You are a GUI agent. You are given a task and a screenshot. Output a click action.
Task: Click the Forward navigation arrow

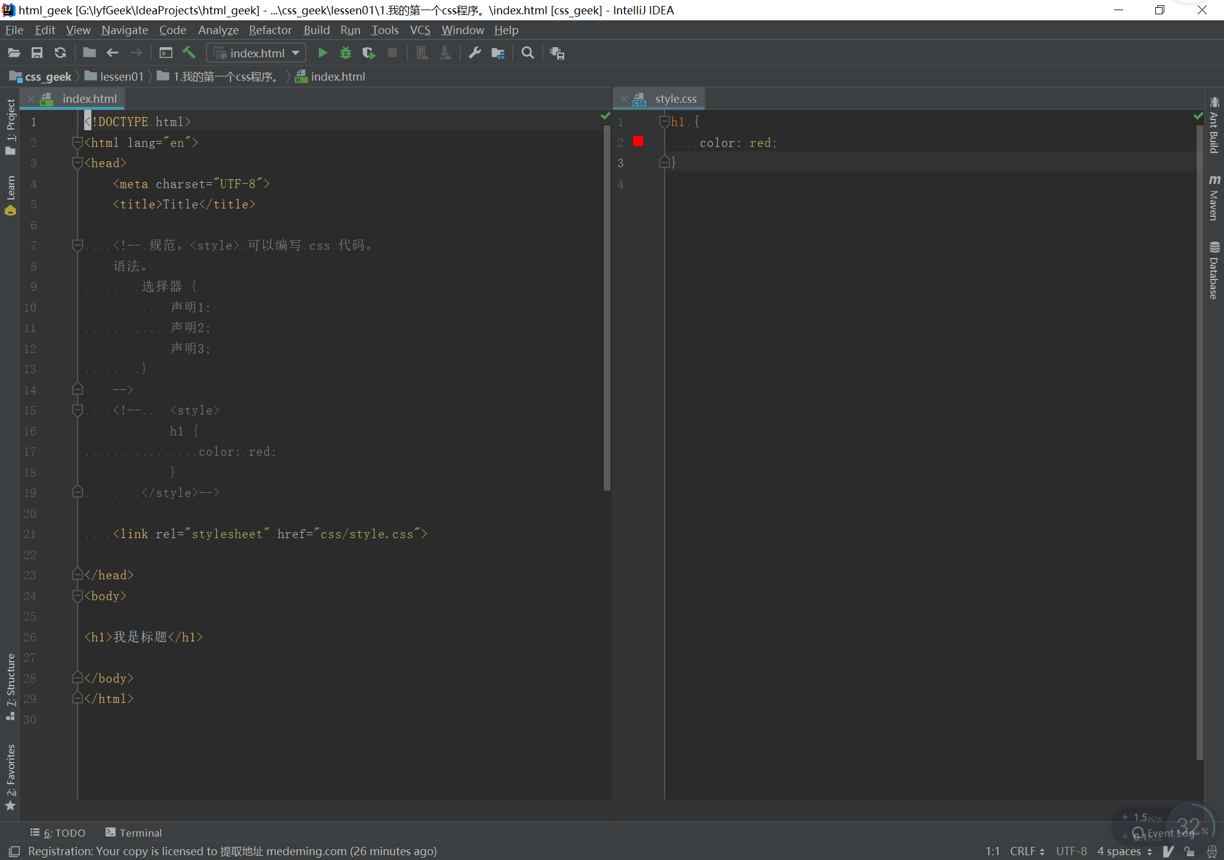point(136,53)
